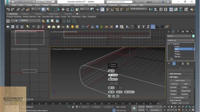Click the Create Shape button
Image resolution: width=200 pixels, height=112 pixels.
tap(179, 98)
